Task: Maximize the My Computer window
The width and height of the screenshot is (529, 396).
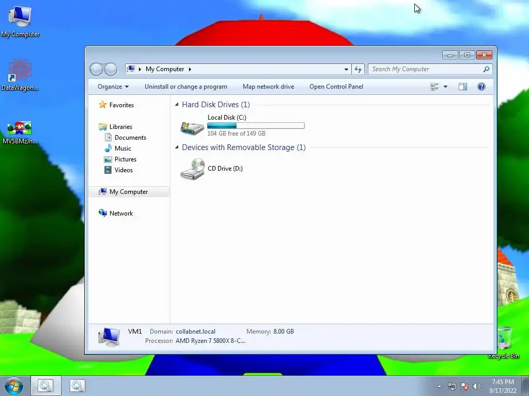Action: [467, 55]
